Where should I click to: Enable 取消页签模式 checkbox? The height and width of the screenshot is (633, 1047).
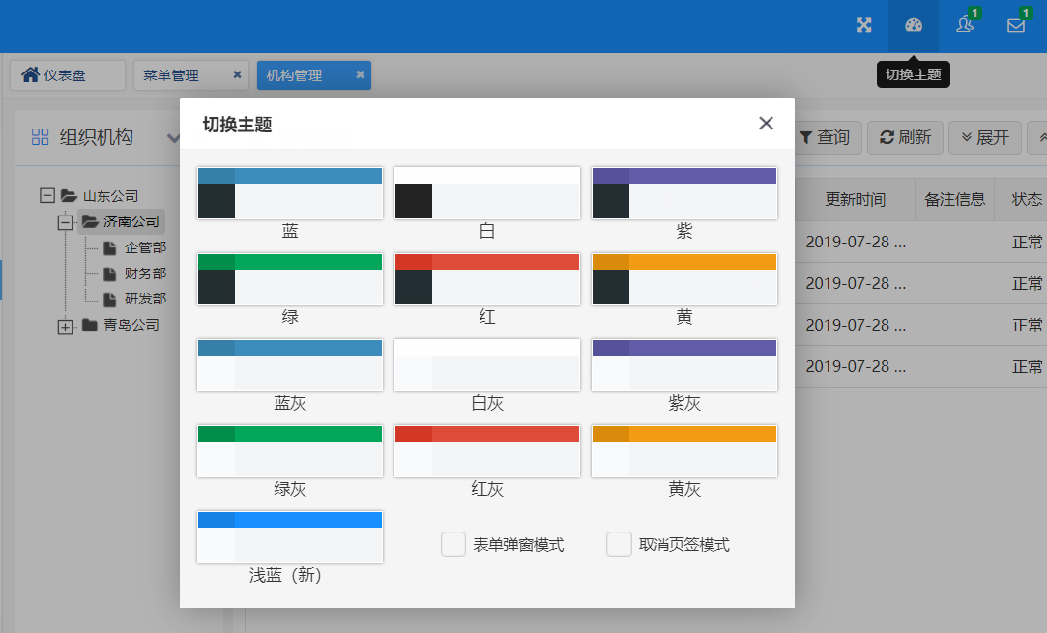[619, 544]
